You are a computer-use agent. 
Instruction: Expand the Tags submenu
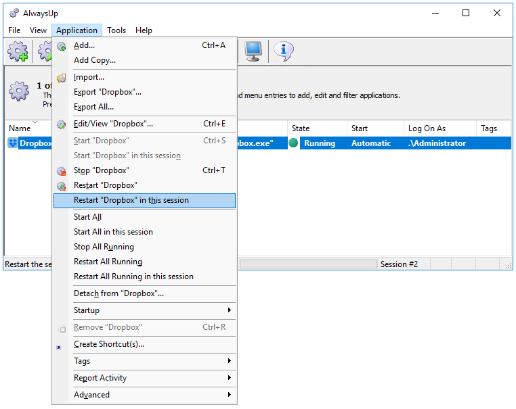[x=144, y=362]
